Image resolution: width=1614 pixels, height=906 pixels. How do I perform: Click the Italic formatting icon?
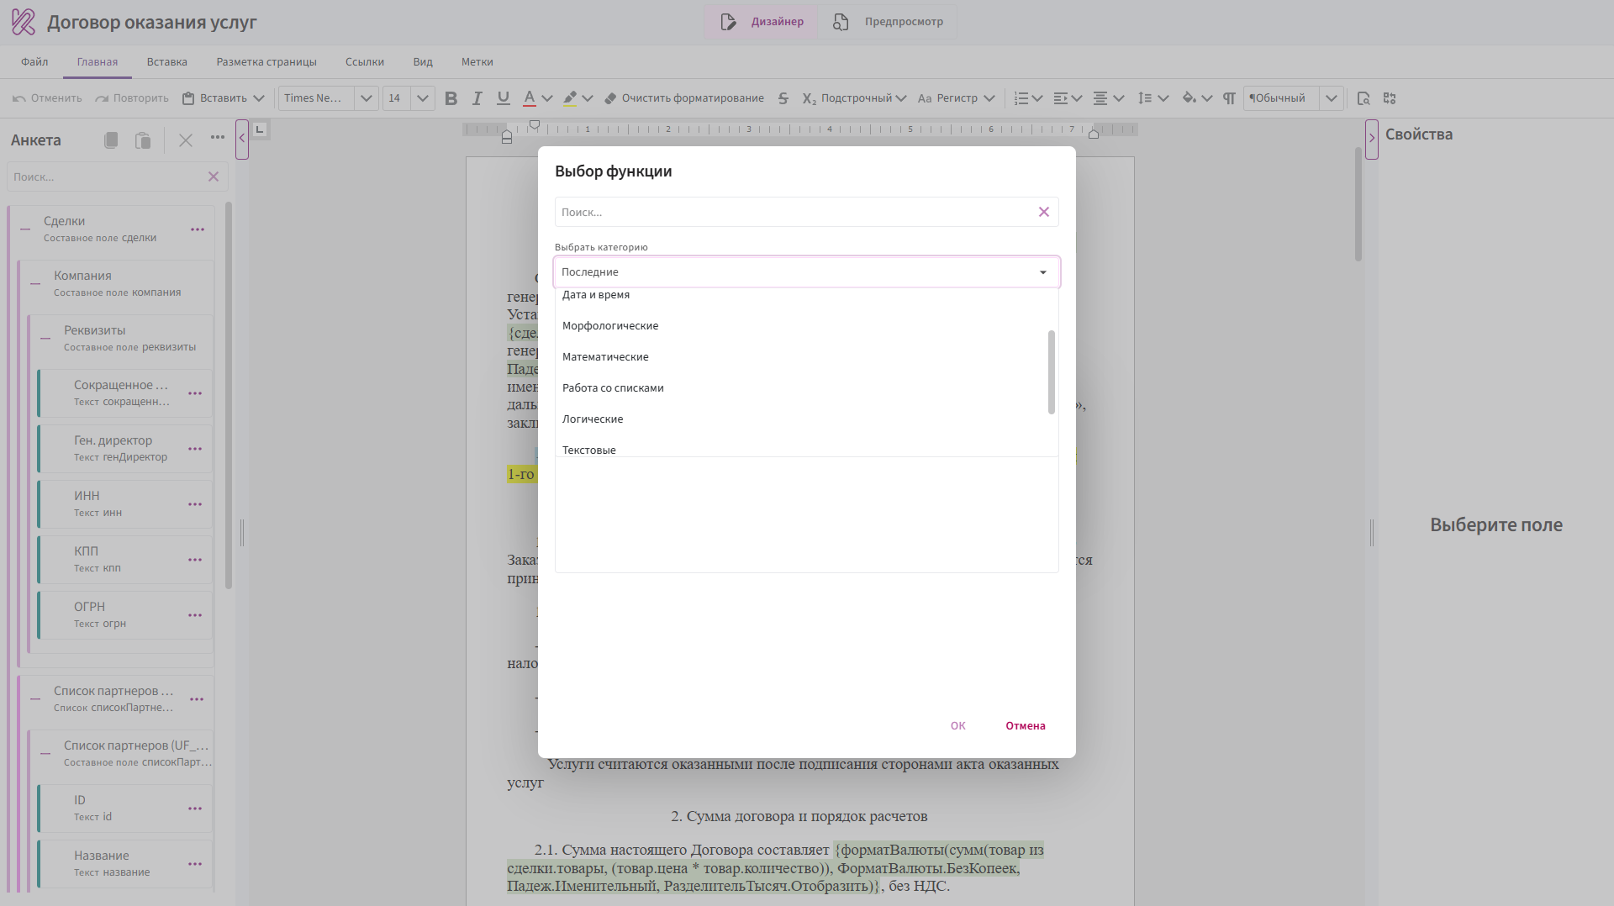[x=477, y=98]
